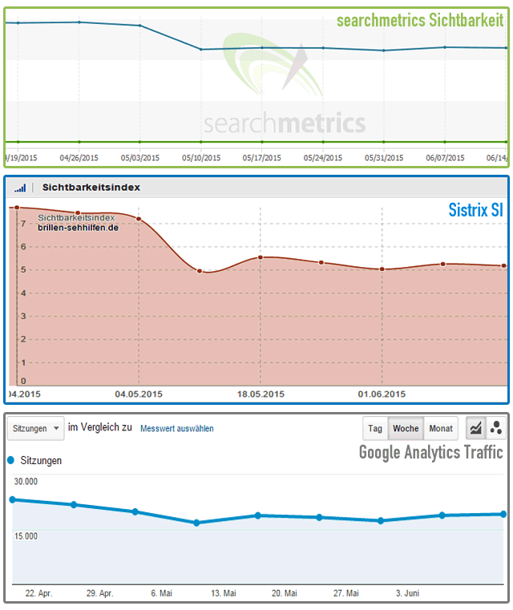The height and width of the screenshot is (610, 513).
Task: Click the searchmetrics Sichtbarkeit heading
Action: click(x=420, y=20)
